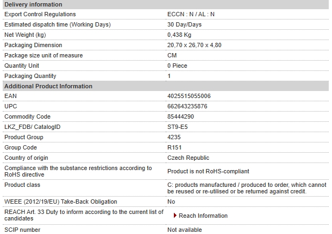
Task: Click the Product class description text
Action: click(x=247, y=188)
